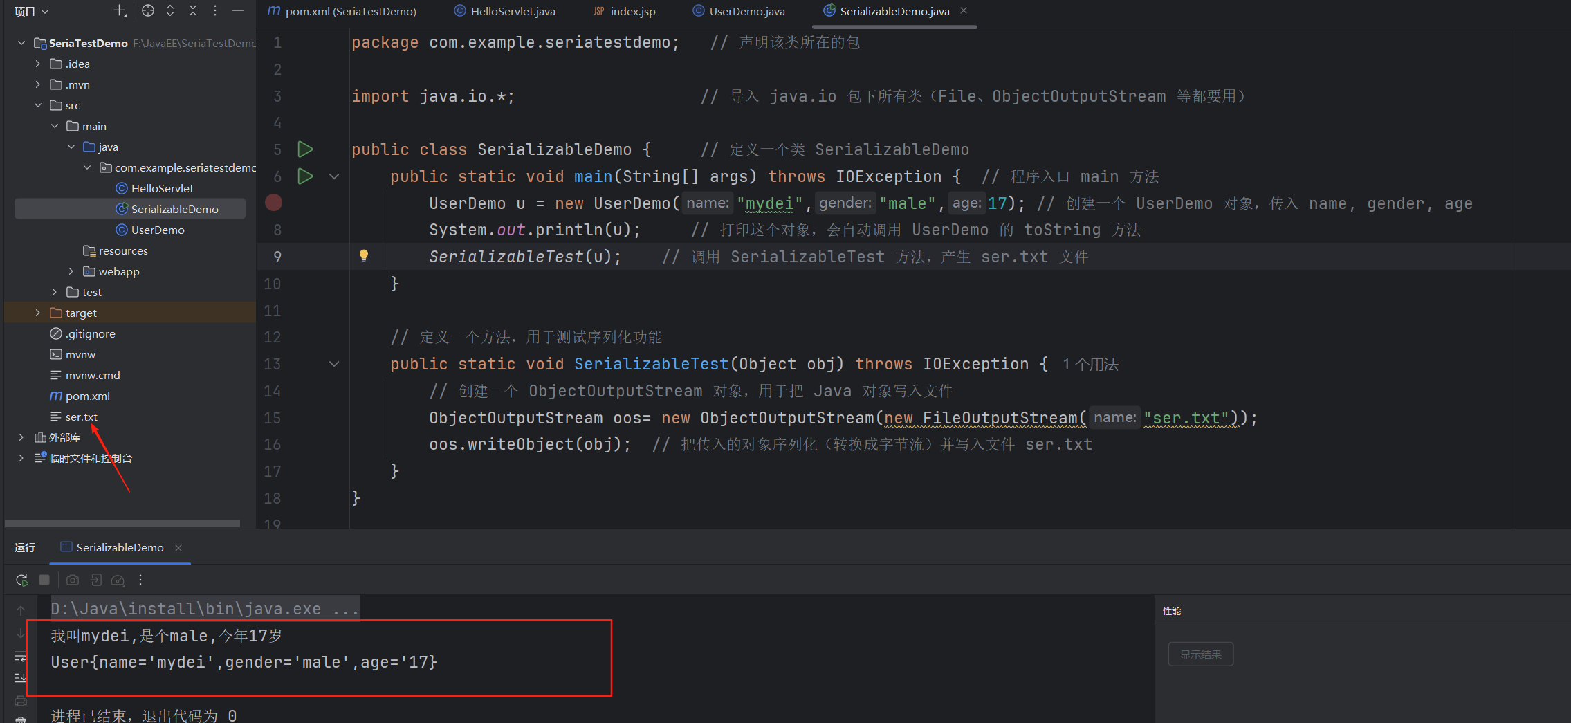The height and width of the screenshot is (723, 1571).
Task: Click the New File or Directory plus icon
Action: point(120,10)
